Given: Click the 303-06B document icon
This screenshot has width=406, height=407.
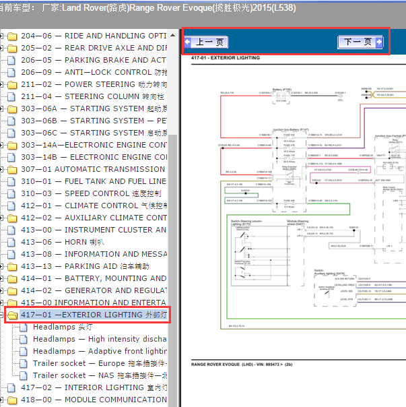Looking at the screenshot, I should point(11,121).
